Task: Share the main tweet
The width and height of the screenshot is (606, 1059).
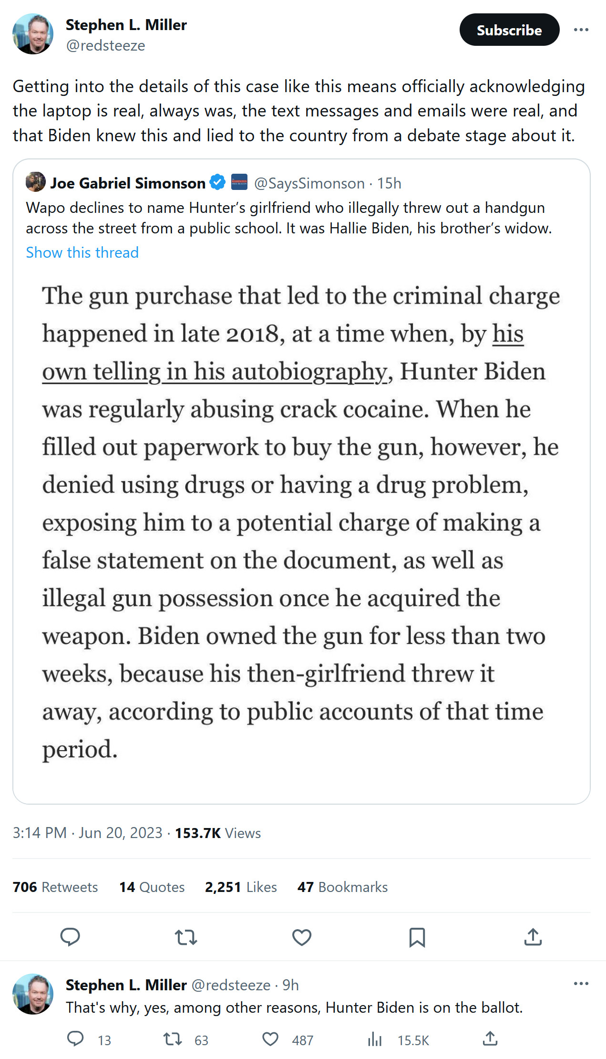Action: pyautogui.click(x=533, y=937)
